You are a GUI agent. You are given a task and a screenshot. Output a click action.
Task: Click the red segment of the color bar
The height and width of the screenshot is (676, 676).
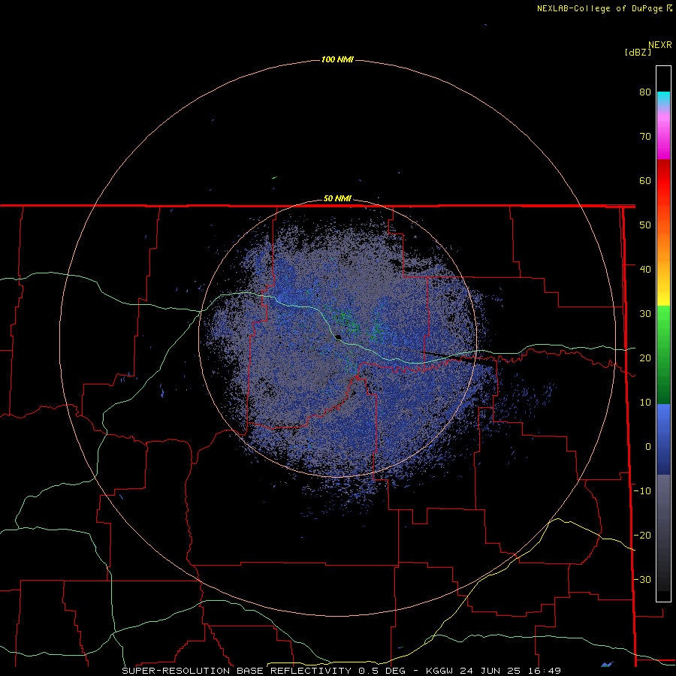(x=663, y=181)
